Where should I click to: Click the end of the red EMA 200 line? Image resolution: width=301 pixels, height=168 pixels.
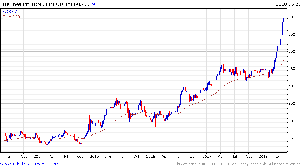pyautogui.click(x=284, y=59)
